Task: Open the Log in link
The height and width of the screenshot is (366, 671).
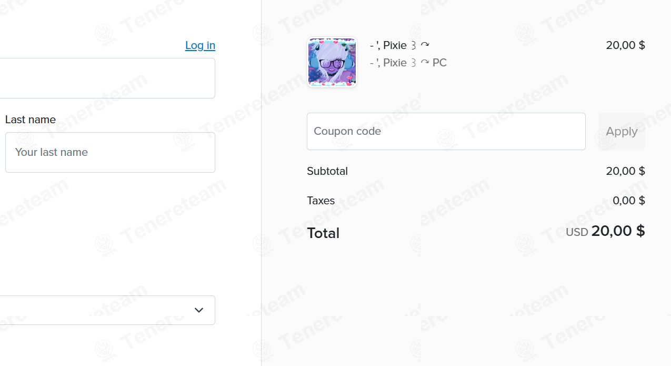Action: pyautogui.click(x=200, y=45)
